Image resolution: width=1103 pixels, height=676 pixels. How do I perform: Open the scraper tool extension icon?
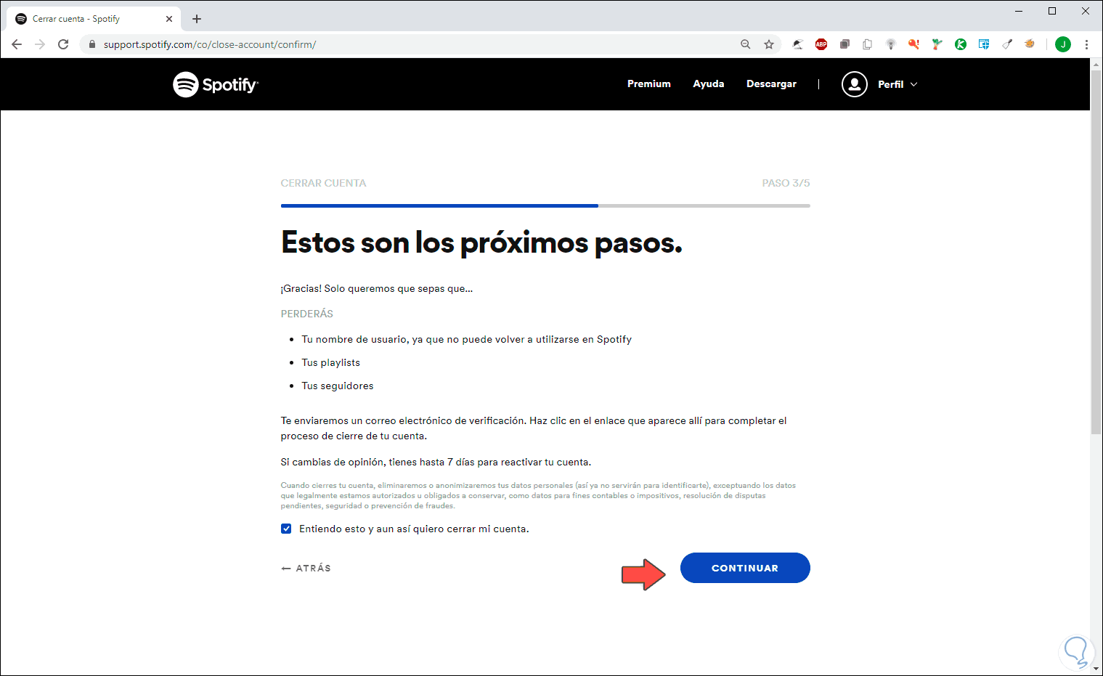(1007, 44)
